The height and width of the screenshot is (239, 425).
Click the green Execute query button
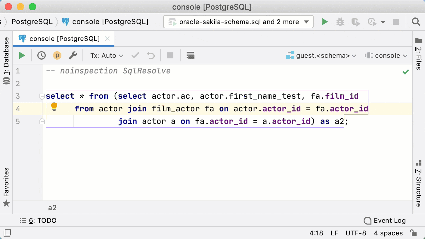pyautogui.click(x=22, y=55)
